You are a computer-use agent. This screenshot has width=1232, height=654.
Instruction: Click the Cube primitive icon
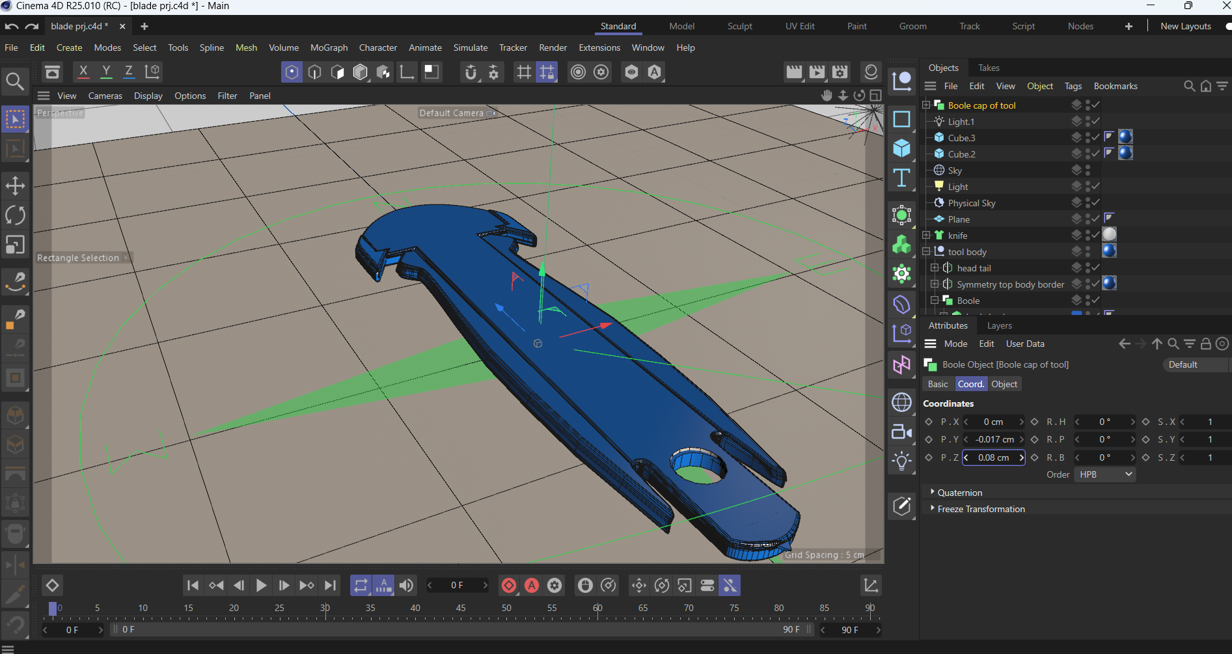(901, 148)
